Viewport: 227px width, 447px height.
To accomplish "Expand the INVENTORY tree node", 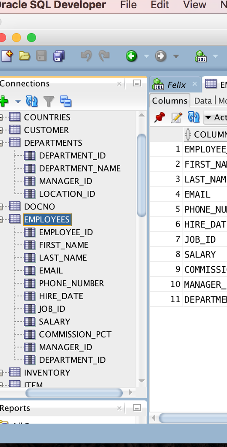I will click(1, 373).
